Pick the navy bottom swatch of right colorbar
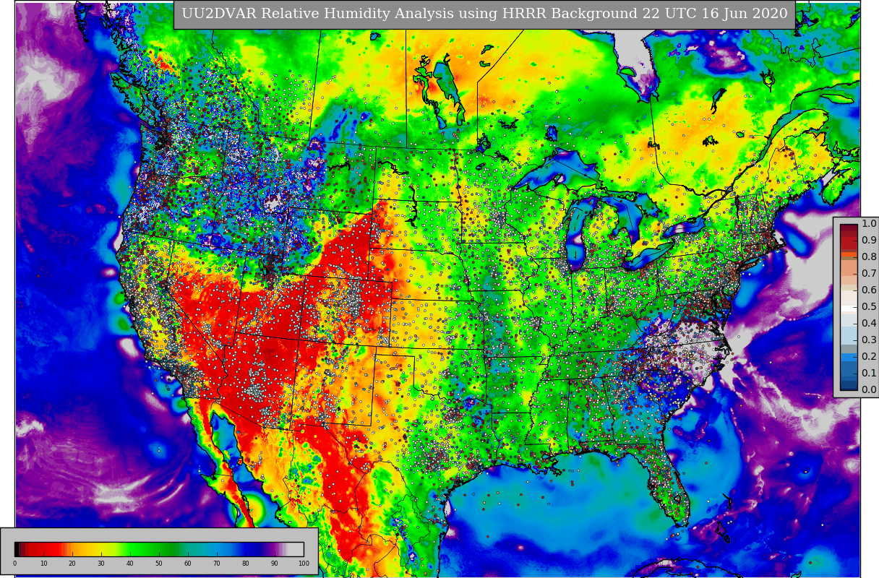 click(x=849, y=385)
